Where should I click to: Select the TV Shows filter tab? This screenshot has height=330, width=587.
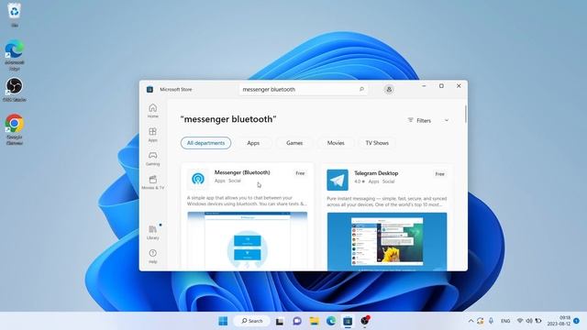(x=377, y=143)
